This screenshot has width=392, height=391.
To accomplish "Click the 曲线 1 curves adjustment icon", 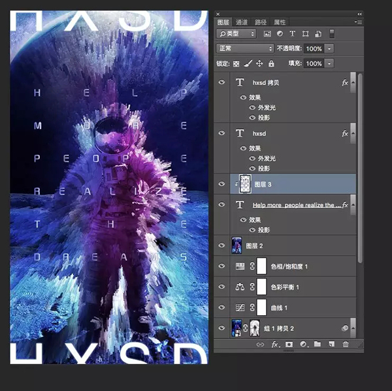I will pos(240,307).
